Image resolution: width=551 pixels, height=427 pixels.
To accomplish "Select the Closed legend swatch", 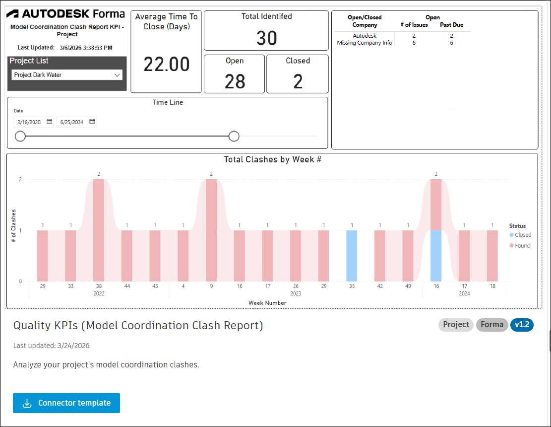I will [x=512, y=235].
